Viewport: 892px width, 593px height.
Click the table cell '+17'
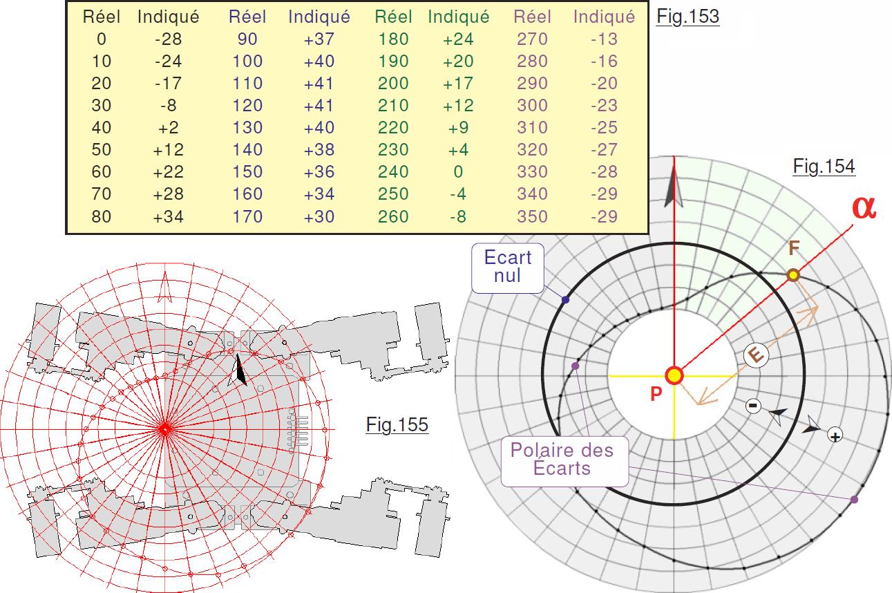[x=458, y=84]
